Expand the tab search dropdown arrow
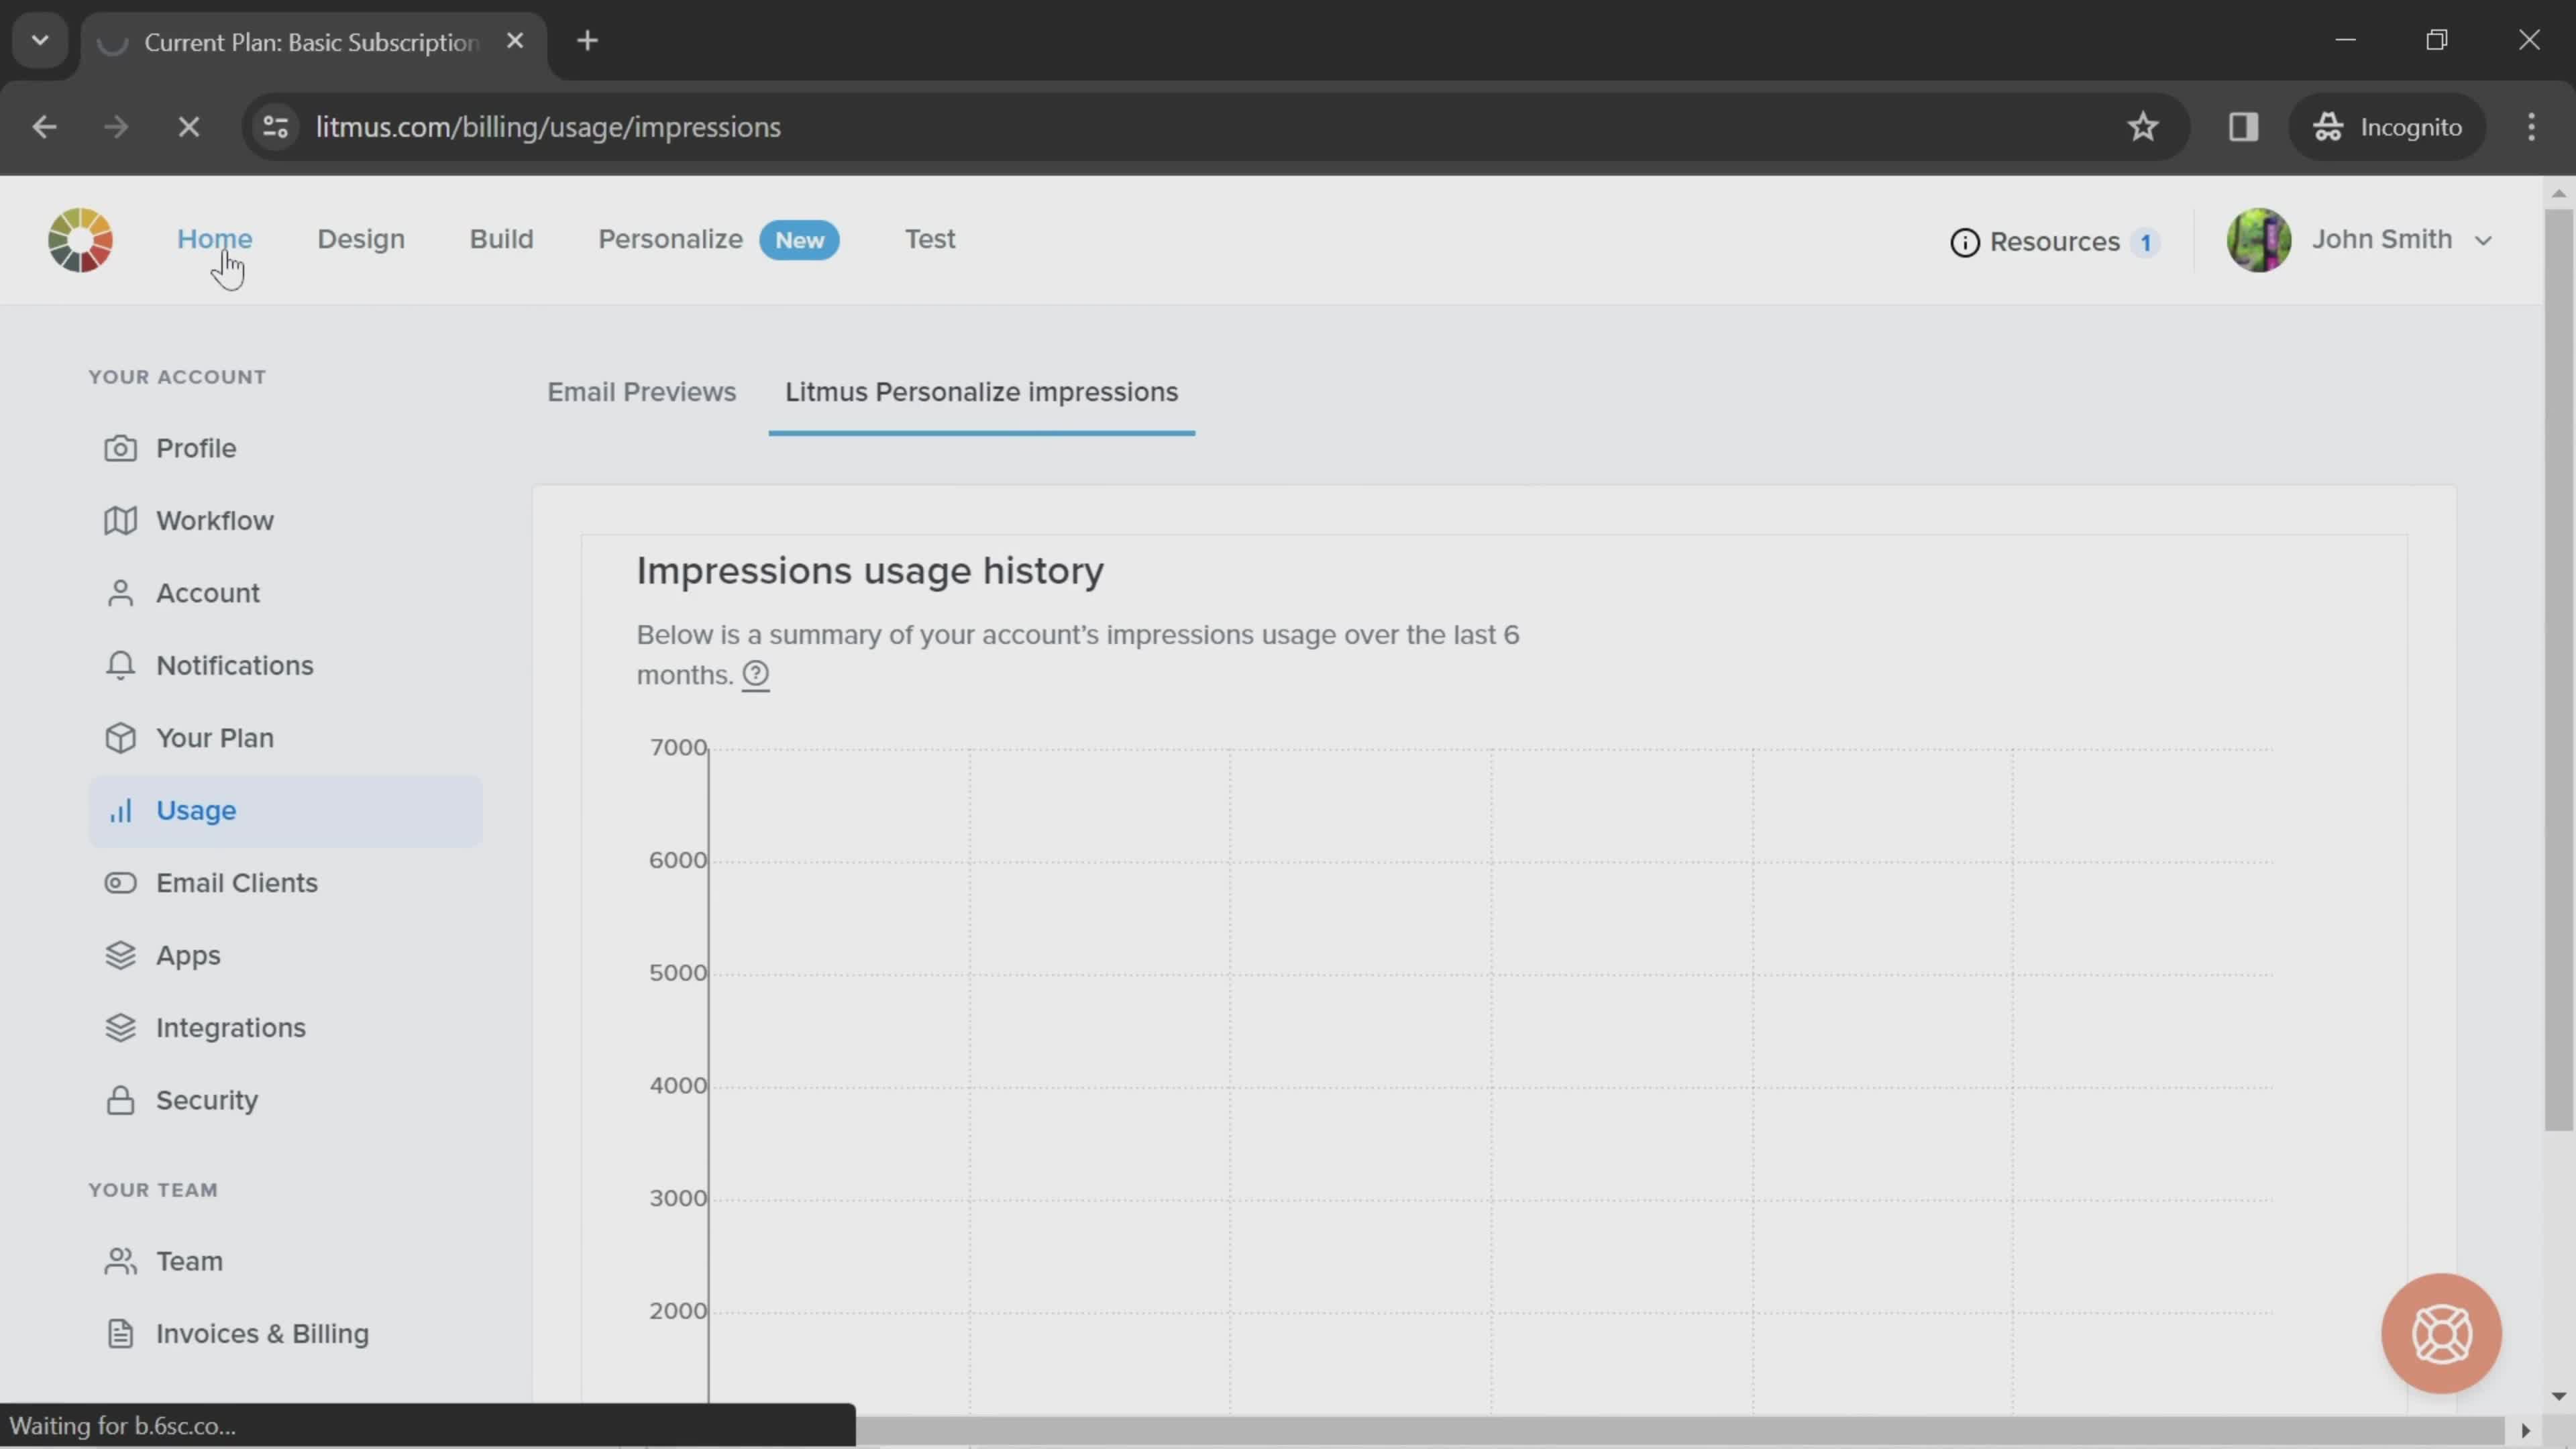The image size is (2576, 1449). click(40, 41)
